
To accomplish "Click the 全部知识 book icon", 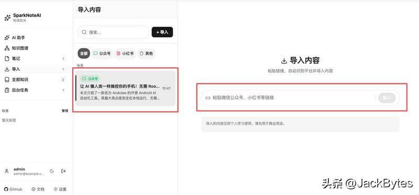I will click(7, 80).
